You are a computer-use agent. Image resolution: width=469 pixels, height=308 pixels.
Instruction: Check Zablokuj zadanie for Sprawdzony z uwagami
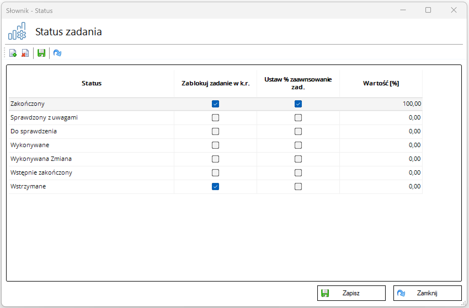[215, 118]
